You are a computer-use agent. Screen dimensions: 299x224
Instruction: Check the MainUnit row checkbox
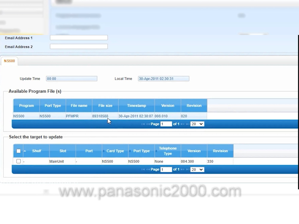point(19,161)
